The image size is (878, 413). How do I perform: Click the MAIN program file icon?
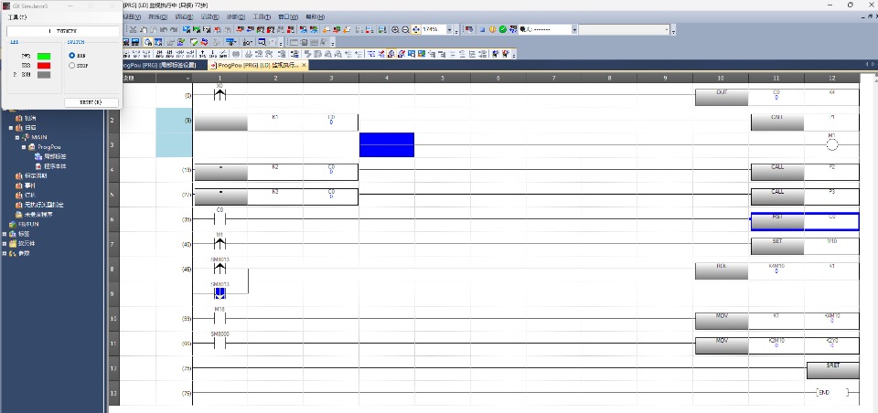(26, 137)
